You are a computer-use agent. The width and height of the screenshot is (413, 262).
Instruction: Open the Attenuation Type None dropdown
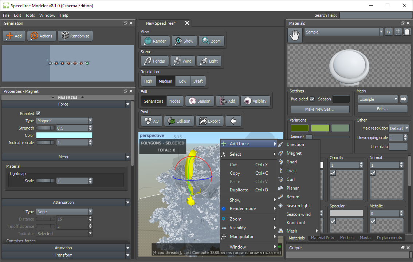click(x=64, y=212)
